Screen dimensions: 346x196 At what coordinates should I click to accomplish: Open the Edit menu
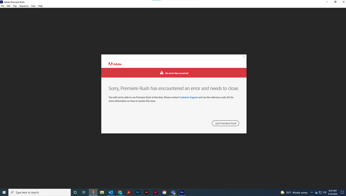click(9, 6)
